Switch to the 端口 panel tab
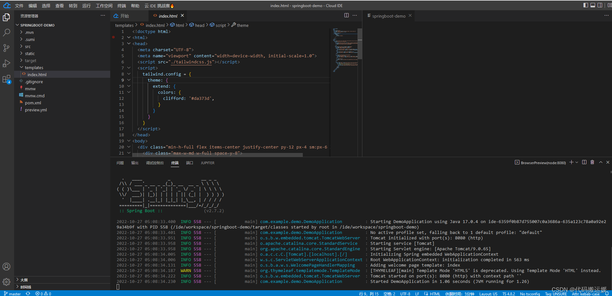This screenshot has height=296, width=612. (x=190, y=163)
